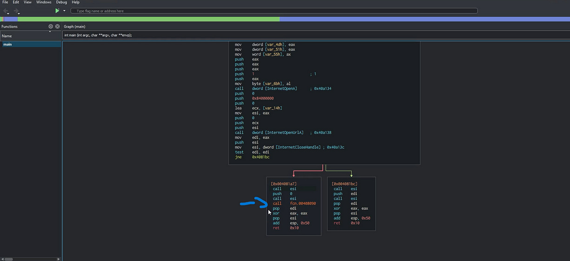Open the Windows menu
Viewport: 570px width, 261px height.
44,2
